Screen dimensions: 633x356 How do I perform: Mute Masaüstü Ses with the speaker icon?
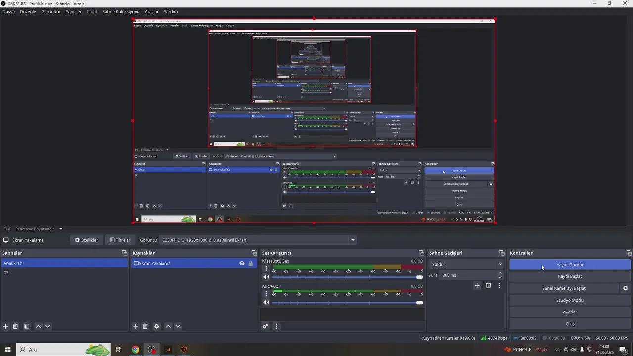point(266,276)
